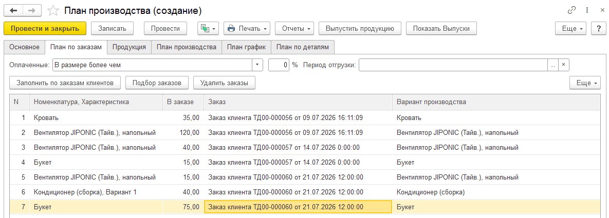609x218 pixels.
Task: Click the percent input showing 0
Action: 279,65
